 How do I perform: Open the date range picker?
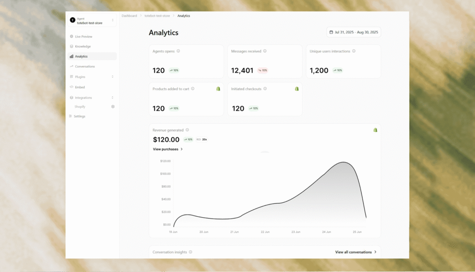pyautogui.click(x=353, y=32)
